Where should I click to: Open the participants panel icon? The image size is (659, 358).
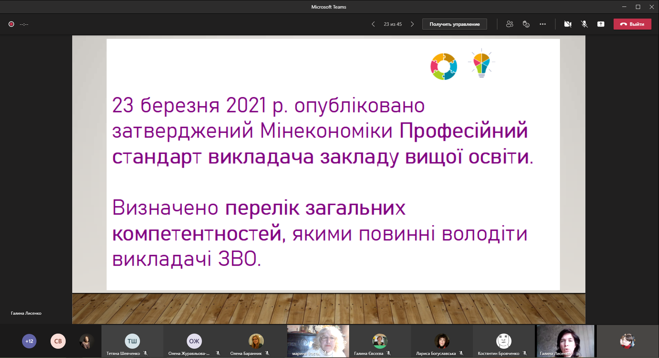509,24
